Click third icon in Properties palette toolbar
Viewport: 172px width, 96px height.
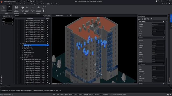click(145, 19)
